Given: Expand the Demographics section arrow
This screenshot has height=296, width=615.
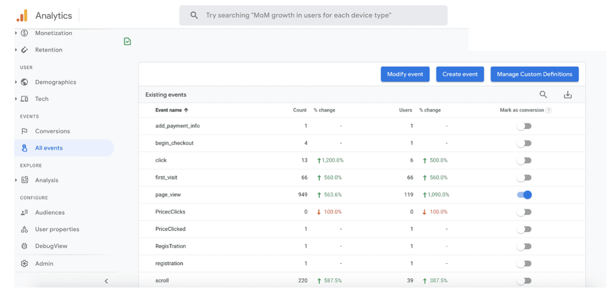Looking at the screenshot, I should click(x=16, y=82).
